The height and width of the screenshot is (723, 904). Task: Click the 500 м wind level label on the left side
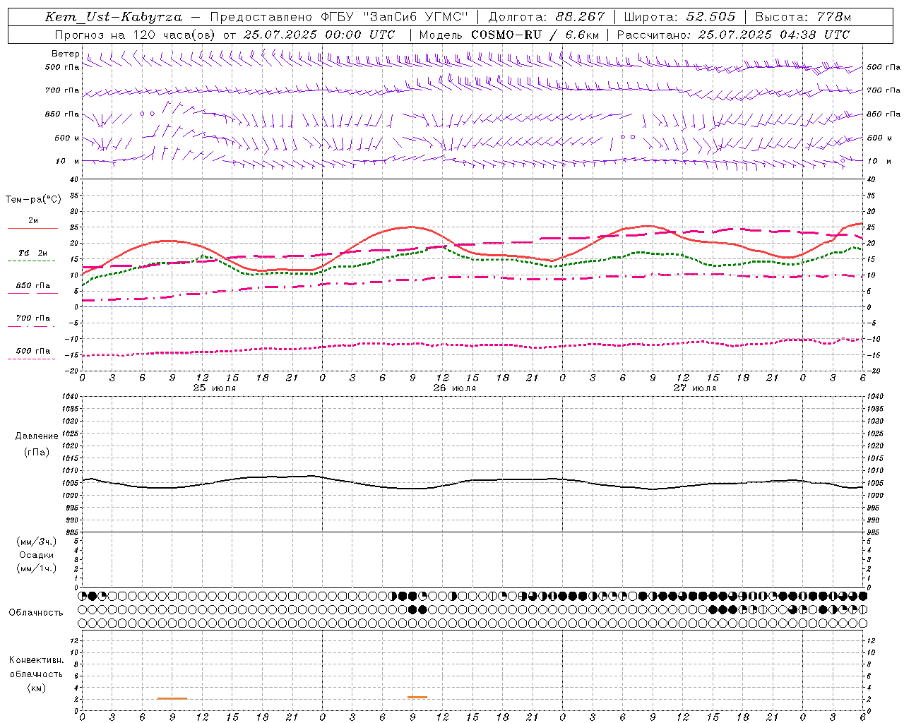(68, 138)
